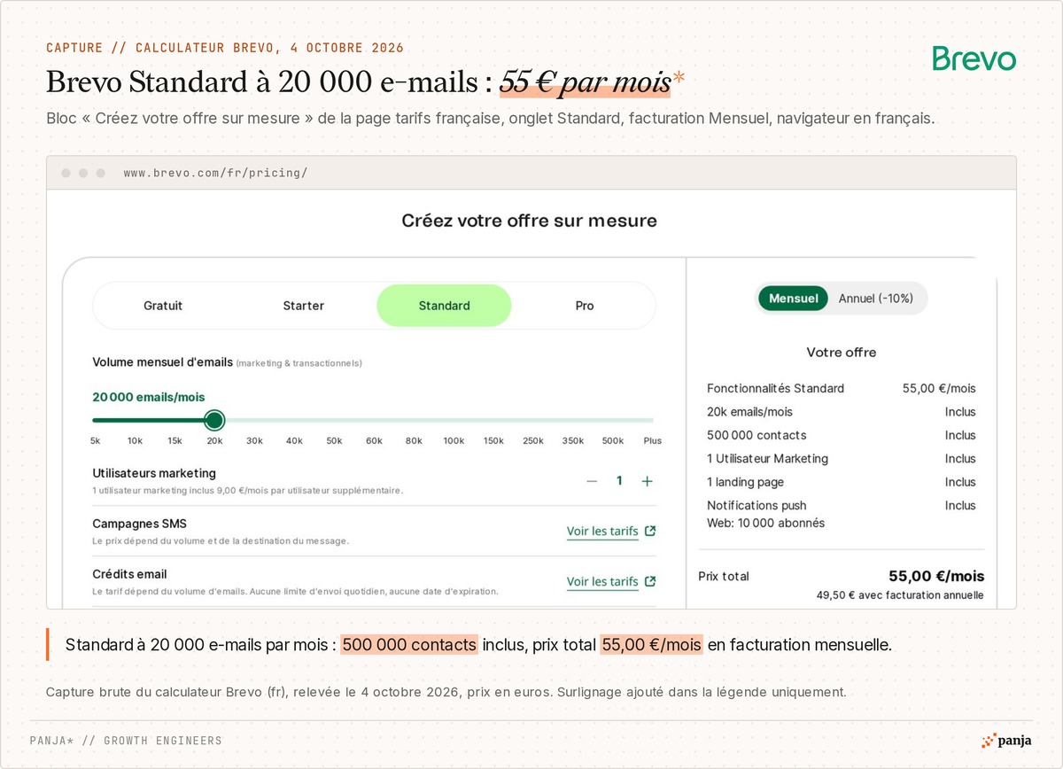
Task: Choose the 60k volume mark
Action: coord(374,440)
